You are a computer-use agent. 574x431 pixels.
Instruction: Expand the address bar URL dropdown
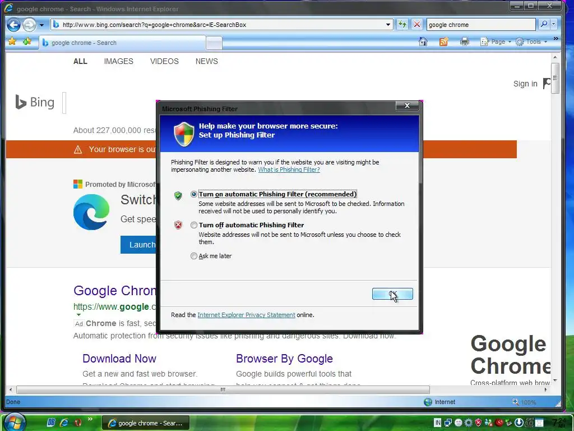[x=388, y=25]
